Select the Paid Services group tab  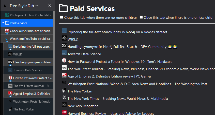coord(27,23)
